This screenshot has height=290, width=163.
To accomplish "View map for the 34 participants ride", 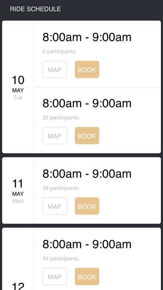I will click(54, 277).
